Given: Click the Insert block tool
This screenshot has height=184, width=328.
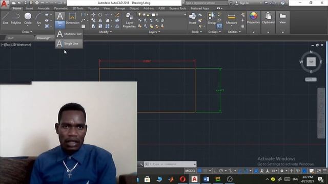Looking at the screenshot, I should pyautogui.click(x=193, y=18).
